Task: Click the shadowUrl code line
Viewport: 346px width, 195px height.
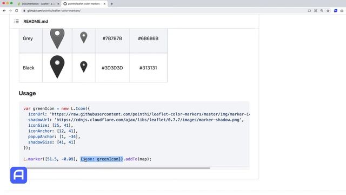Action: (x=136, y=120)
